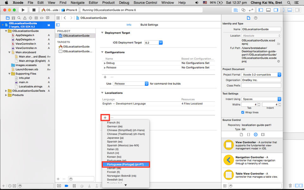Screen dimensions: 304x190
Task: Expand the Debug configuration row
Action: (105, 63)
